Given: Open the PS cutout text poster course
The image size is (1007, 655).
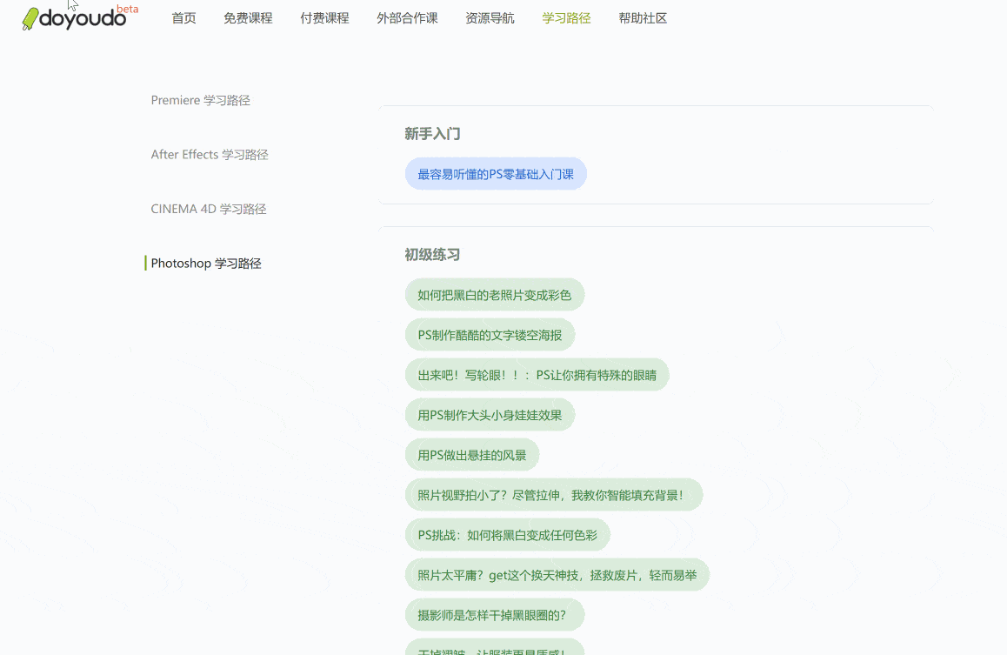Looking at the screenshot, I should point(490,334).
